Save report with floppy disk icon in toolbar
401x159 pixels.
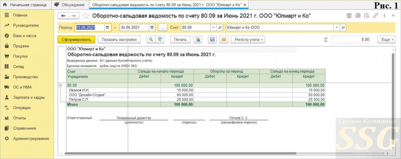tap(212, 40)
